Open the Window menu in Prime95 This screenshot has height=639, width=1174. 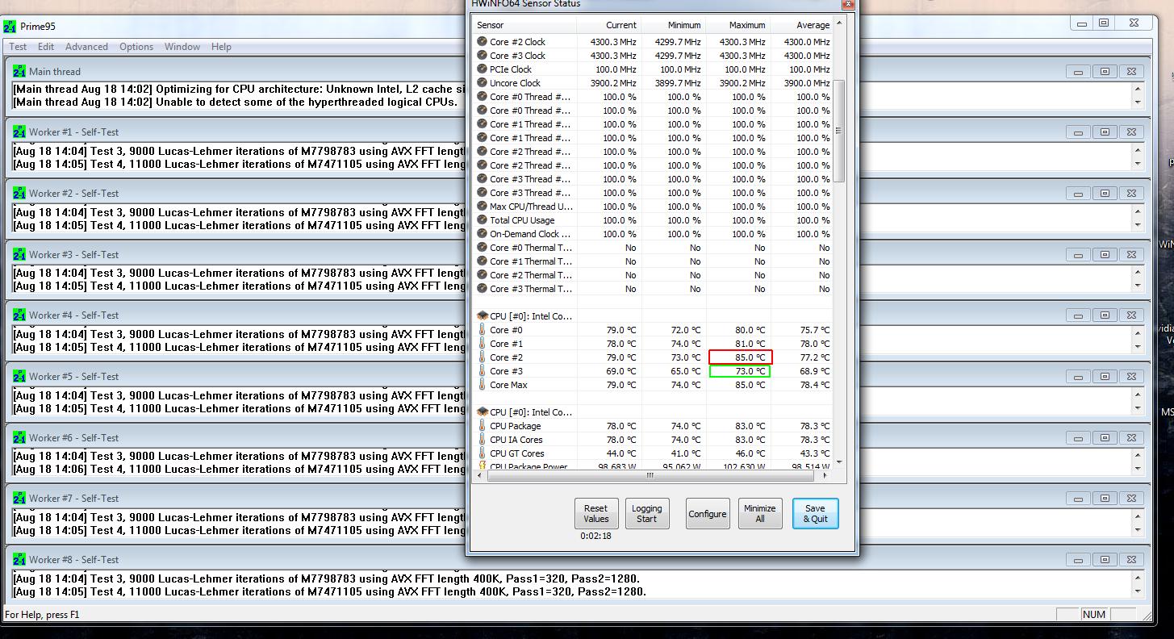pyautogui.click(x=182, y=47)
